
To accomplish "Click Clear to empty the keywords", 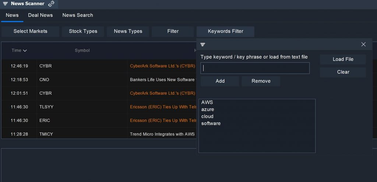I will (343, 72).
